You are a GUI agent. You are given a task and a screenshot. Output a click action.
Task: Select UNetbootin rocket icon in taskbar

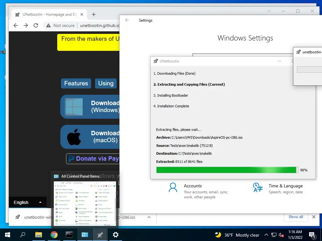[100, 235]
